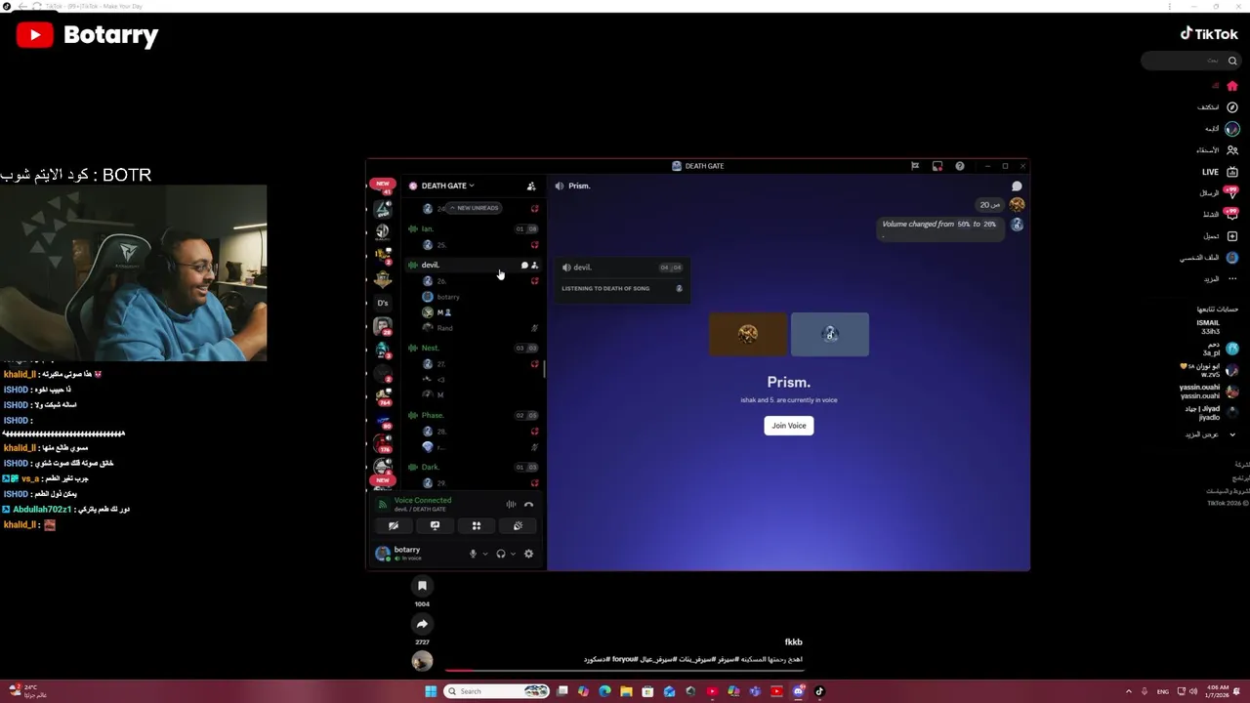This screenshot has width=1250, height=703.
Task: Open the round sound disc under share
Action: 422,661
